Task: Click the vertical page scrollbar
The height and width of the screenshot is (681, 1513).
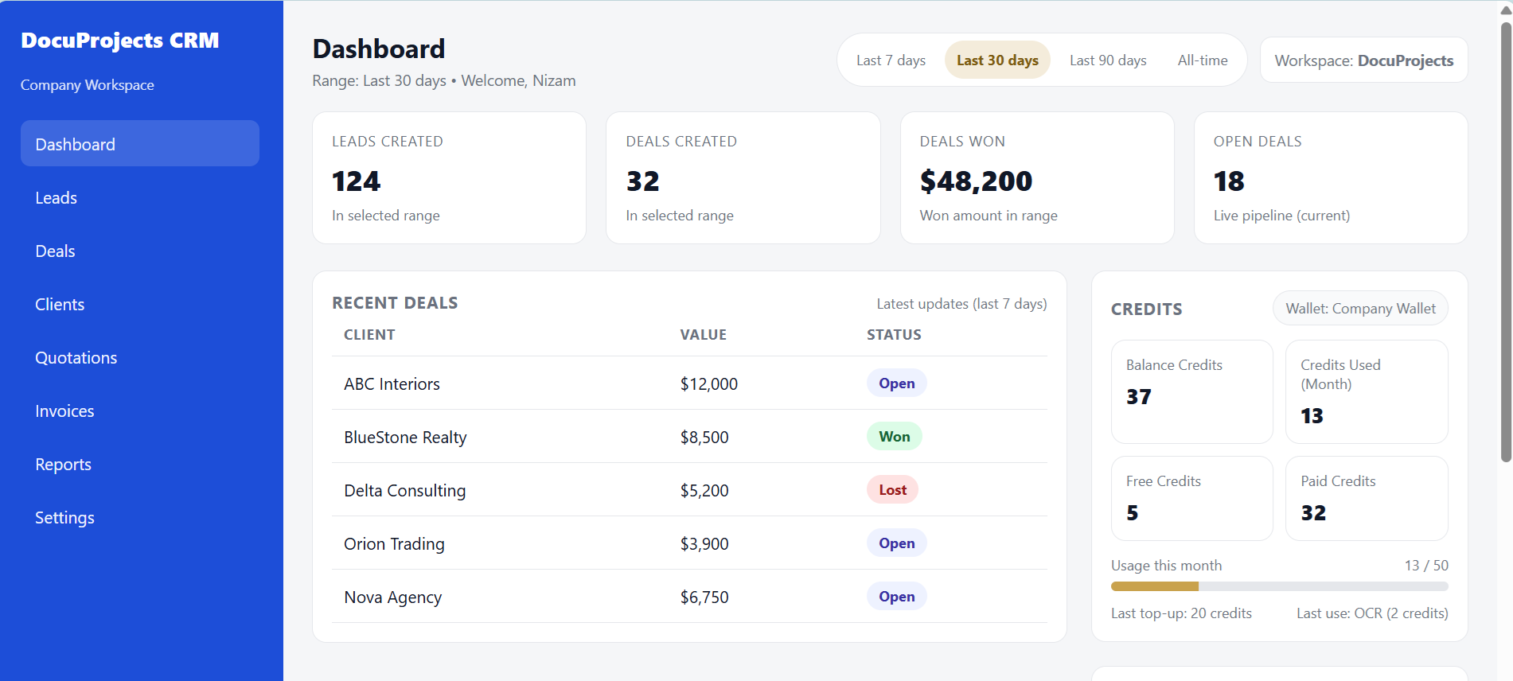Action: coord(1505,239)
